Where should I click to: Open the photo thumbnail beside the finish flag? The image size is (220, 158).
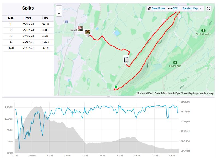coord(87,32)
